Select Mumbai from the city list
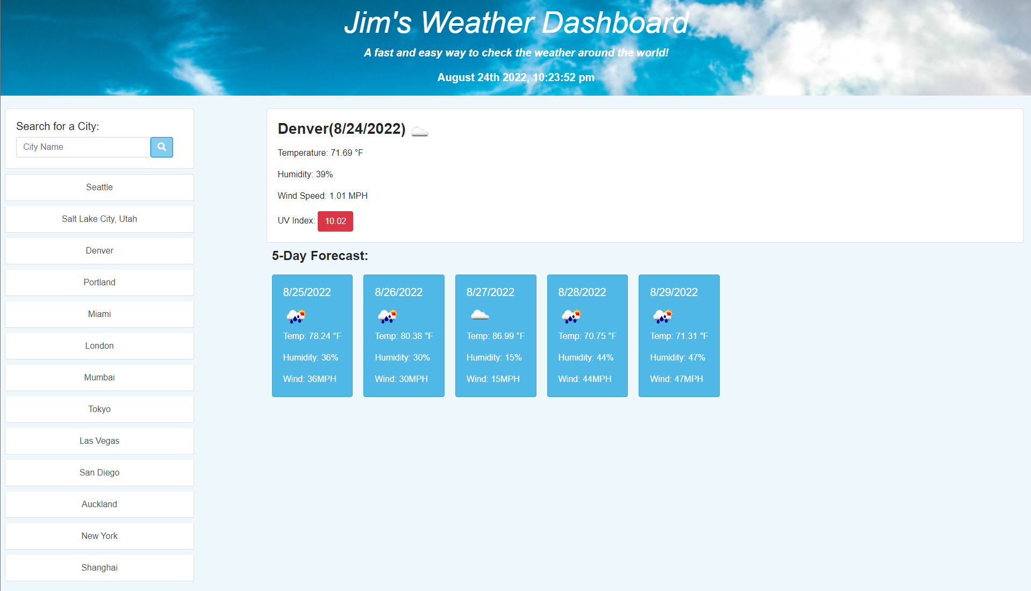The width and height of the screenshot is (1031, 591). point(99,377)
